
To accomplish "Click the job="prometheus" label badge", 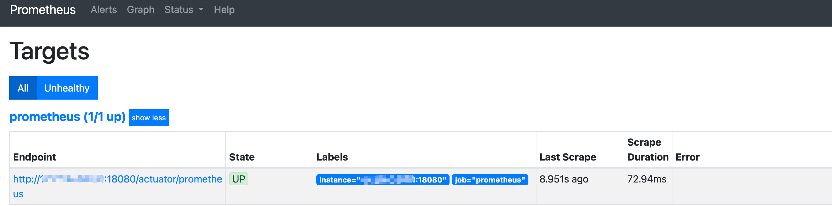I will coord(490,180).
